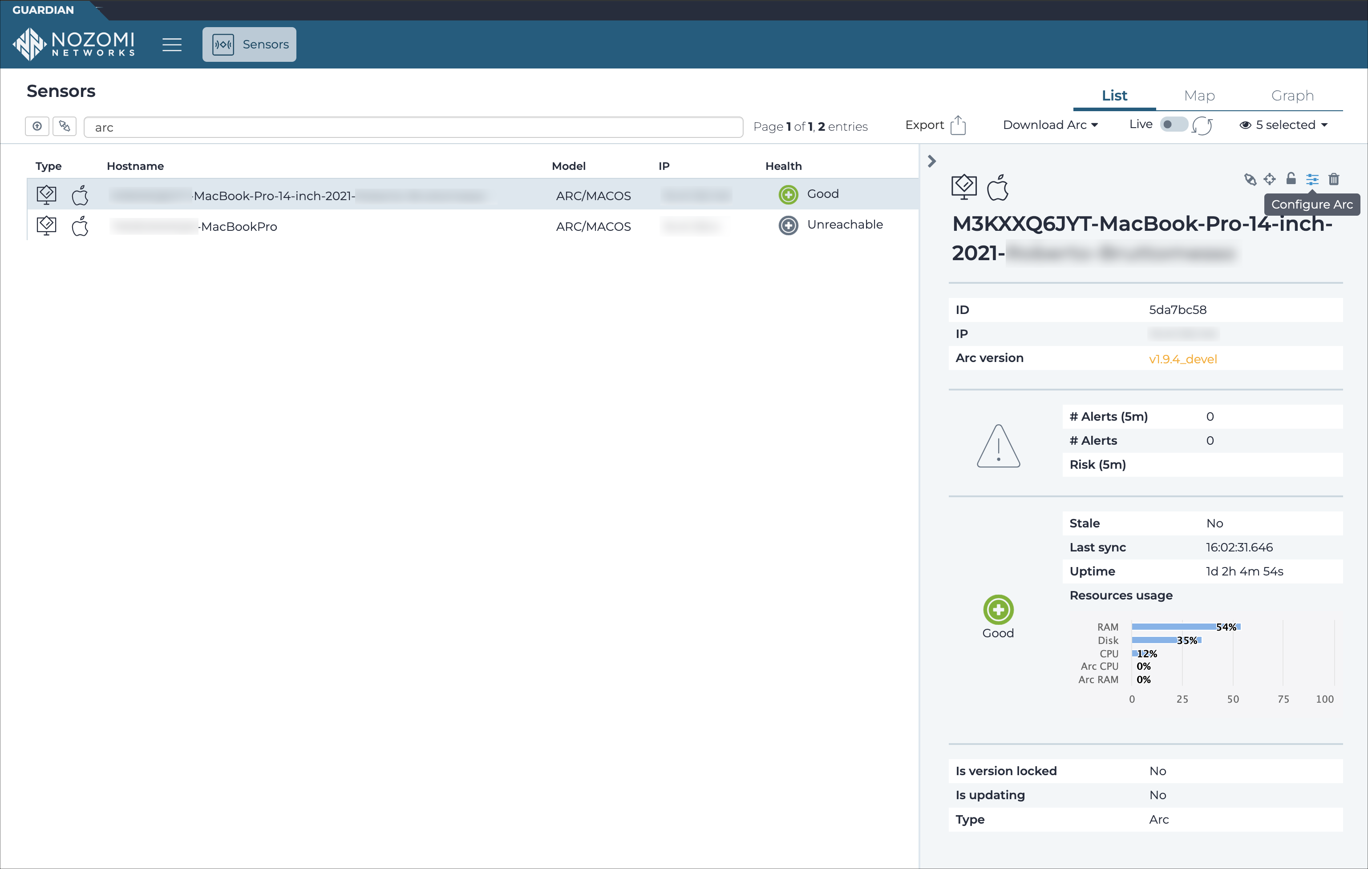Click the crosshair target icon in details panel
This screenshot has width=1368, height=869.
click(1270, 179)
